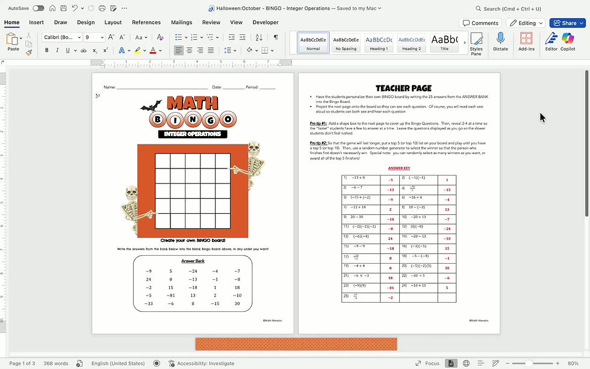The height and width of the screenshot is (369, 590).
Task: Apply the Title style
Action: pos(444,43)
